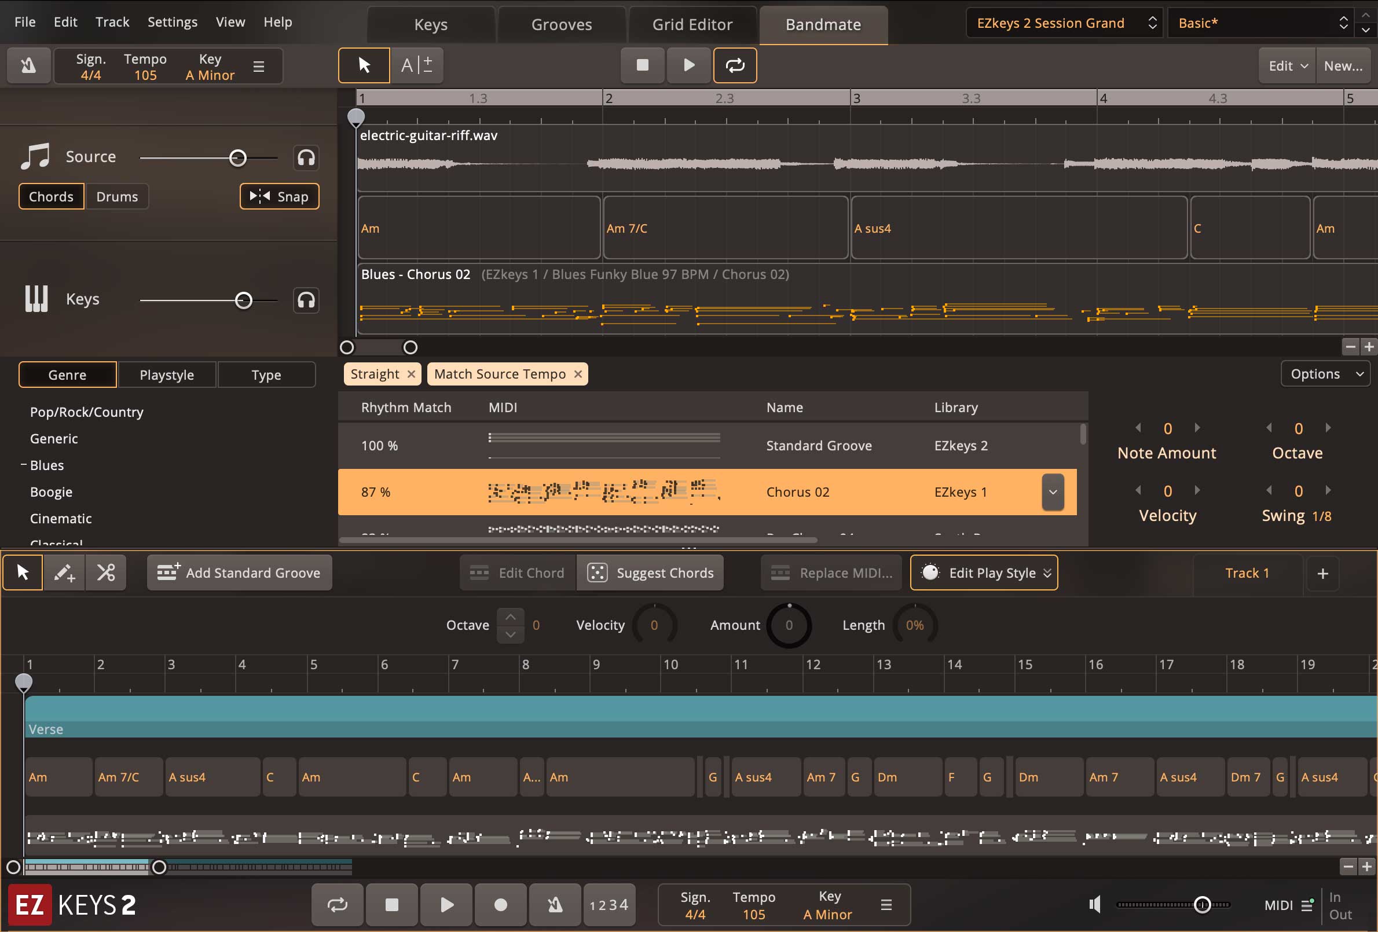Image resolution: width=1378 pixels, height=932 pixels.
Task: Select the scissors split tool
Action: (106, 573)
